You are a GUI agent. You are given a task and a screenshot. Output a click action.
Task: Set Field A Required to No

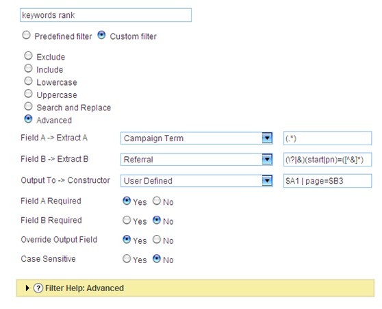157,201
